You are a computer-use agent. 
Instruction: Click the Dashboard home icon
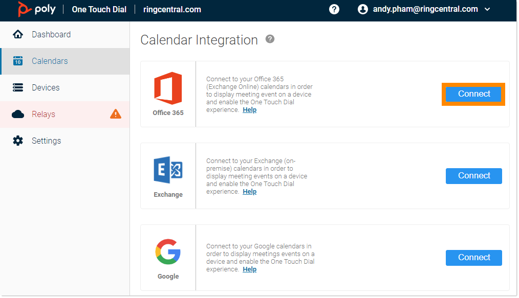pos(18,34)
